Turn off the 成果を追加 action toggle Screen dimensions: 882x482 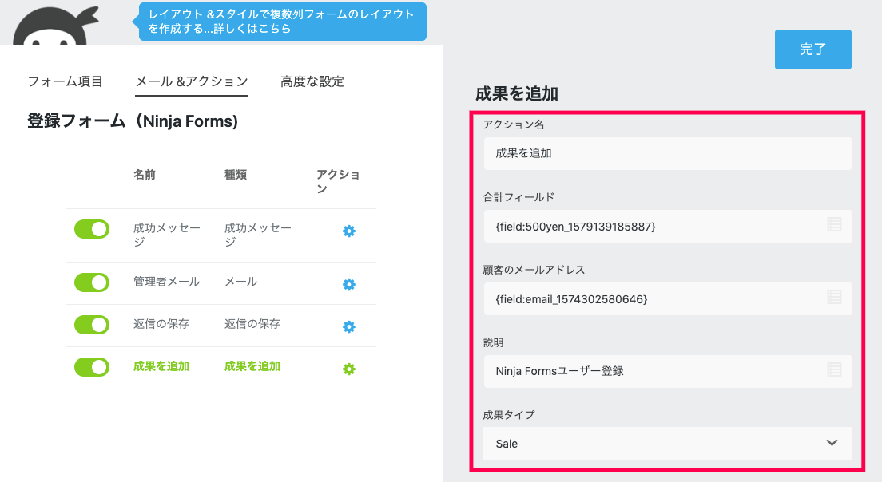[x=92, y=367]
